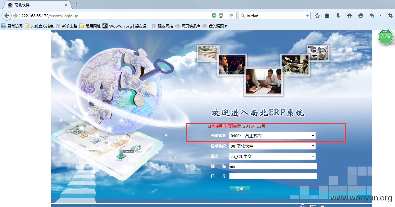Click the green 75% circle widget
The image size is (395, 207).
pyautogui.click(x=385, y=37)
